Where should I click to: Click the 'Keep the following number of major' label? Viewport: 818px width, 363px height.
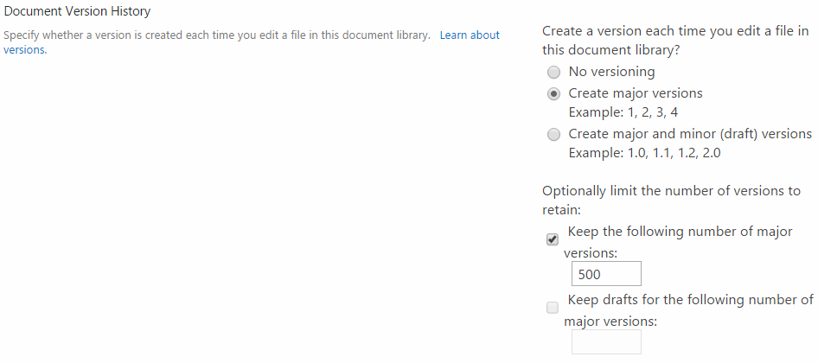pos(680,231)
